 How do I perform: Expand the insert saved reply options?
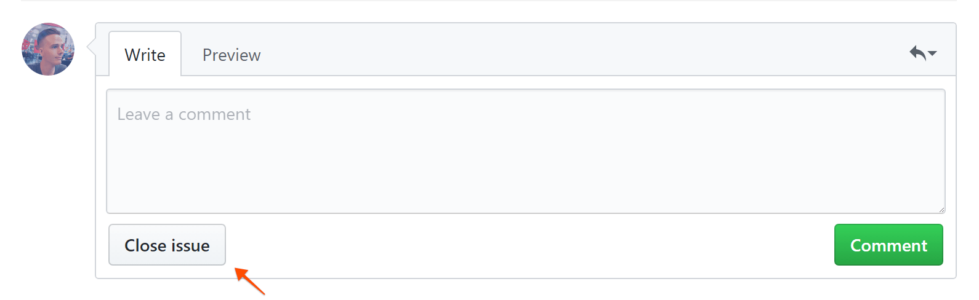pos(923,53)
